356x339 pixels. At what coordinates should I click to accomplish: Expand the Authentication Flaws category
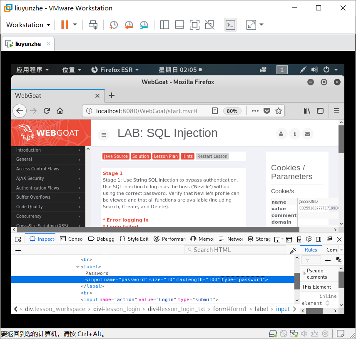click(48, 188)
